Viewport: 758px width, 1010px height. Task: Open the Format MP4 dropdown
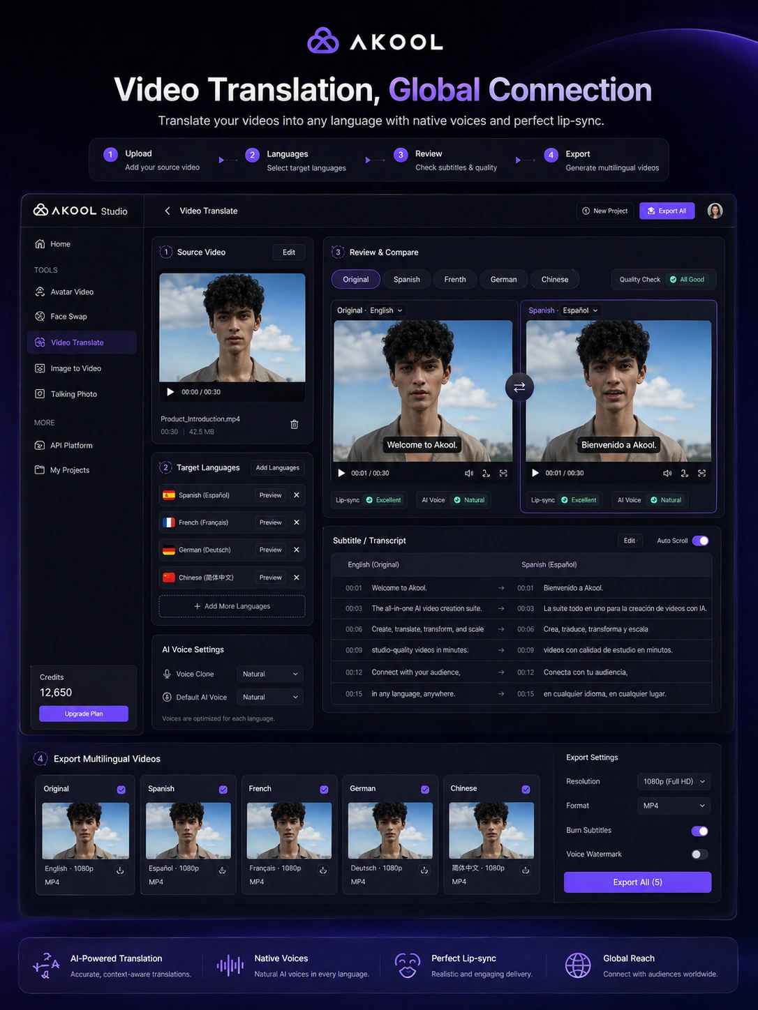pos(674,806)
